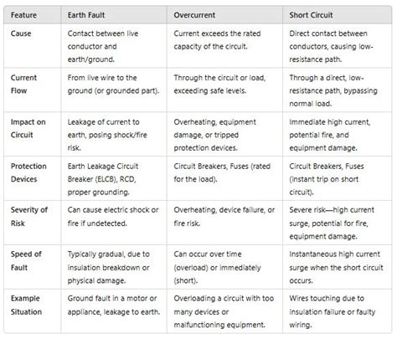This screenshot has width=397, height=339.
Task: Click the Impact on Circuit row label
Action: click(28, 128)
